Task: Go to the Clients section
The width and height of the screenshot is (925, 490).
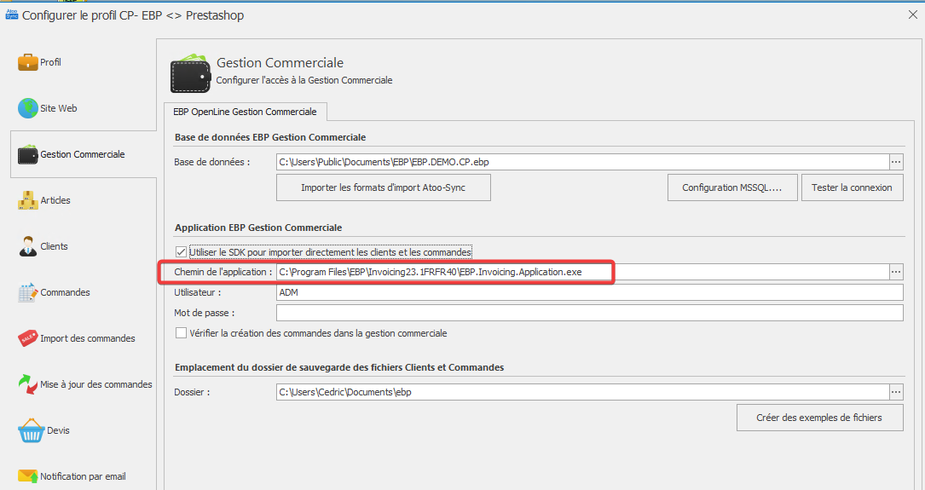Action: click(x=54, y=246)
